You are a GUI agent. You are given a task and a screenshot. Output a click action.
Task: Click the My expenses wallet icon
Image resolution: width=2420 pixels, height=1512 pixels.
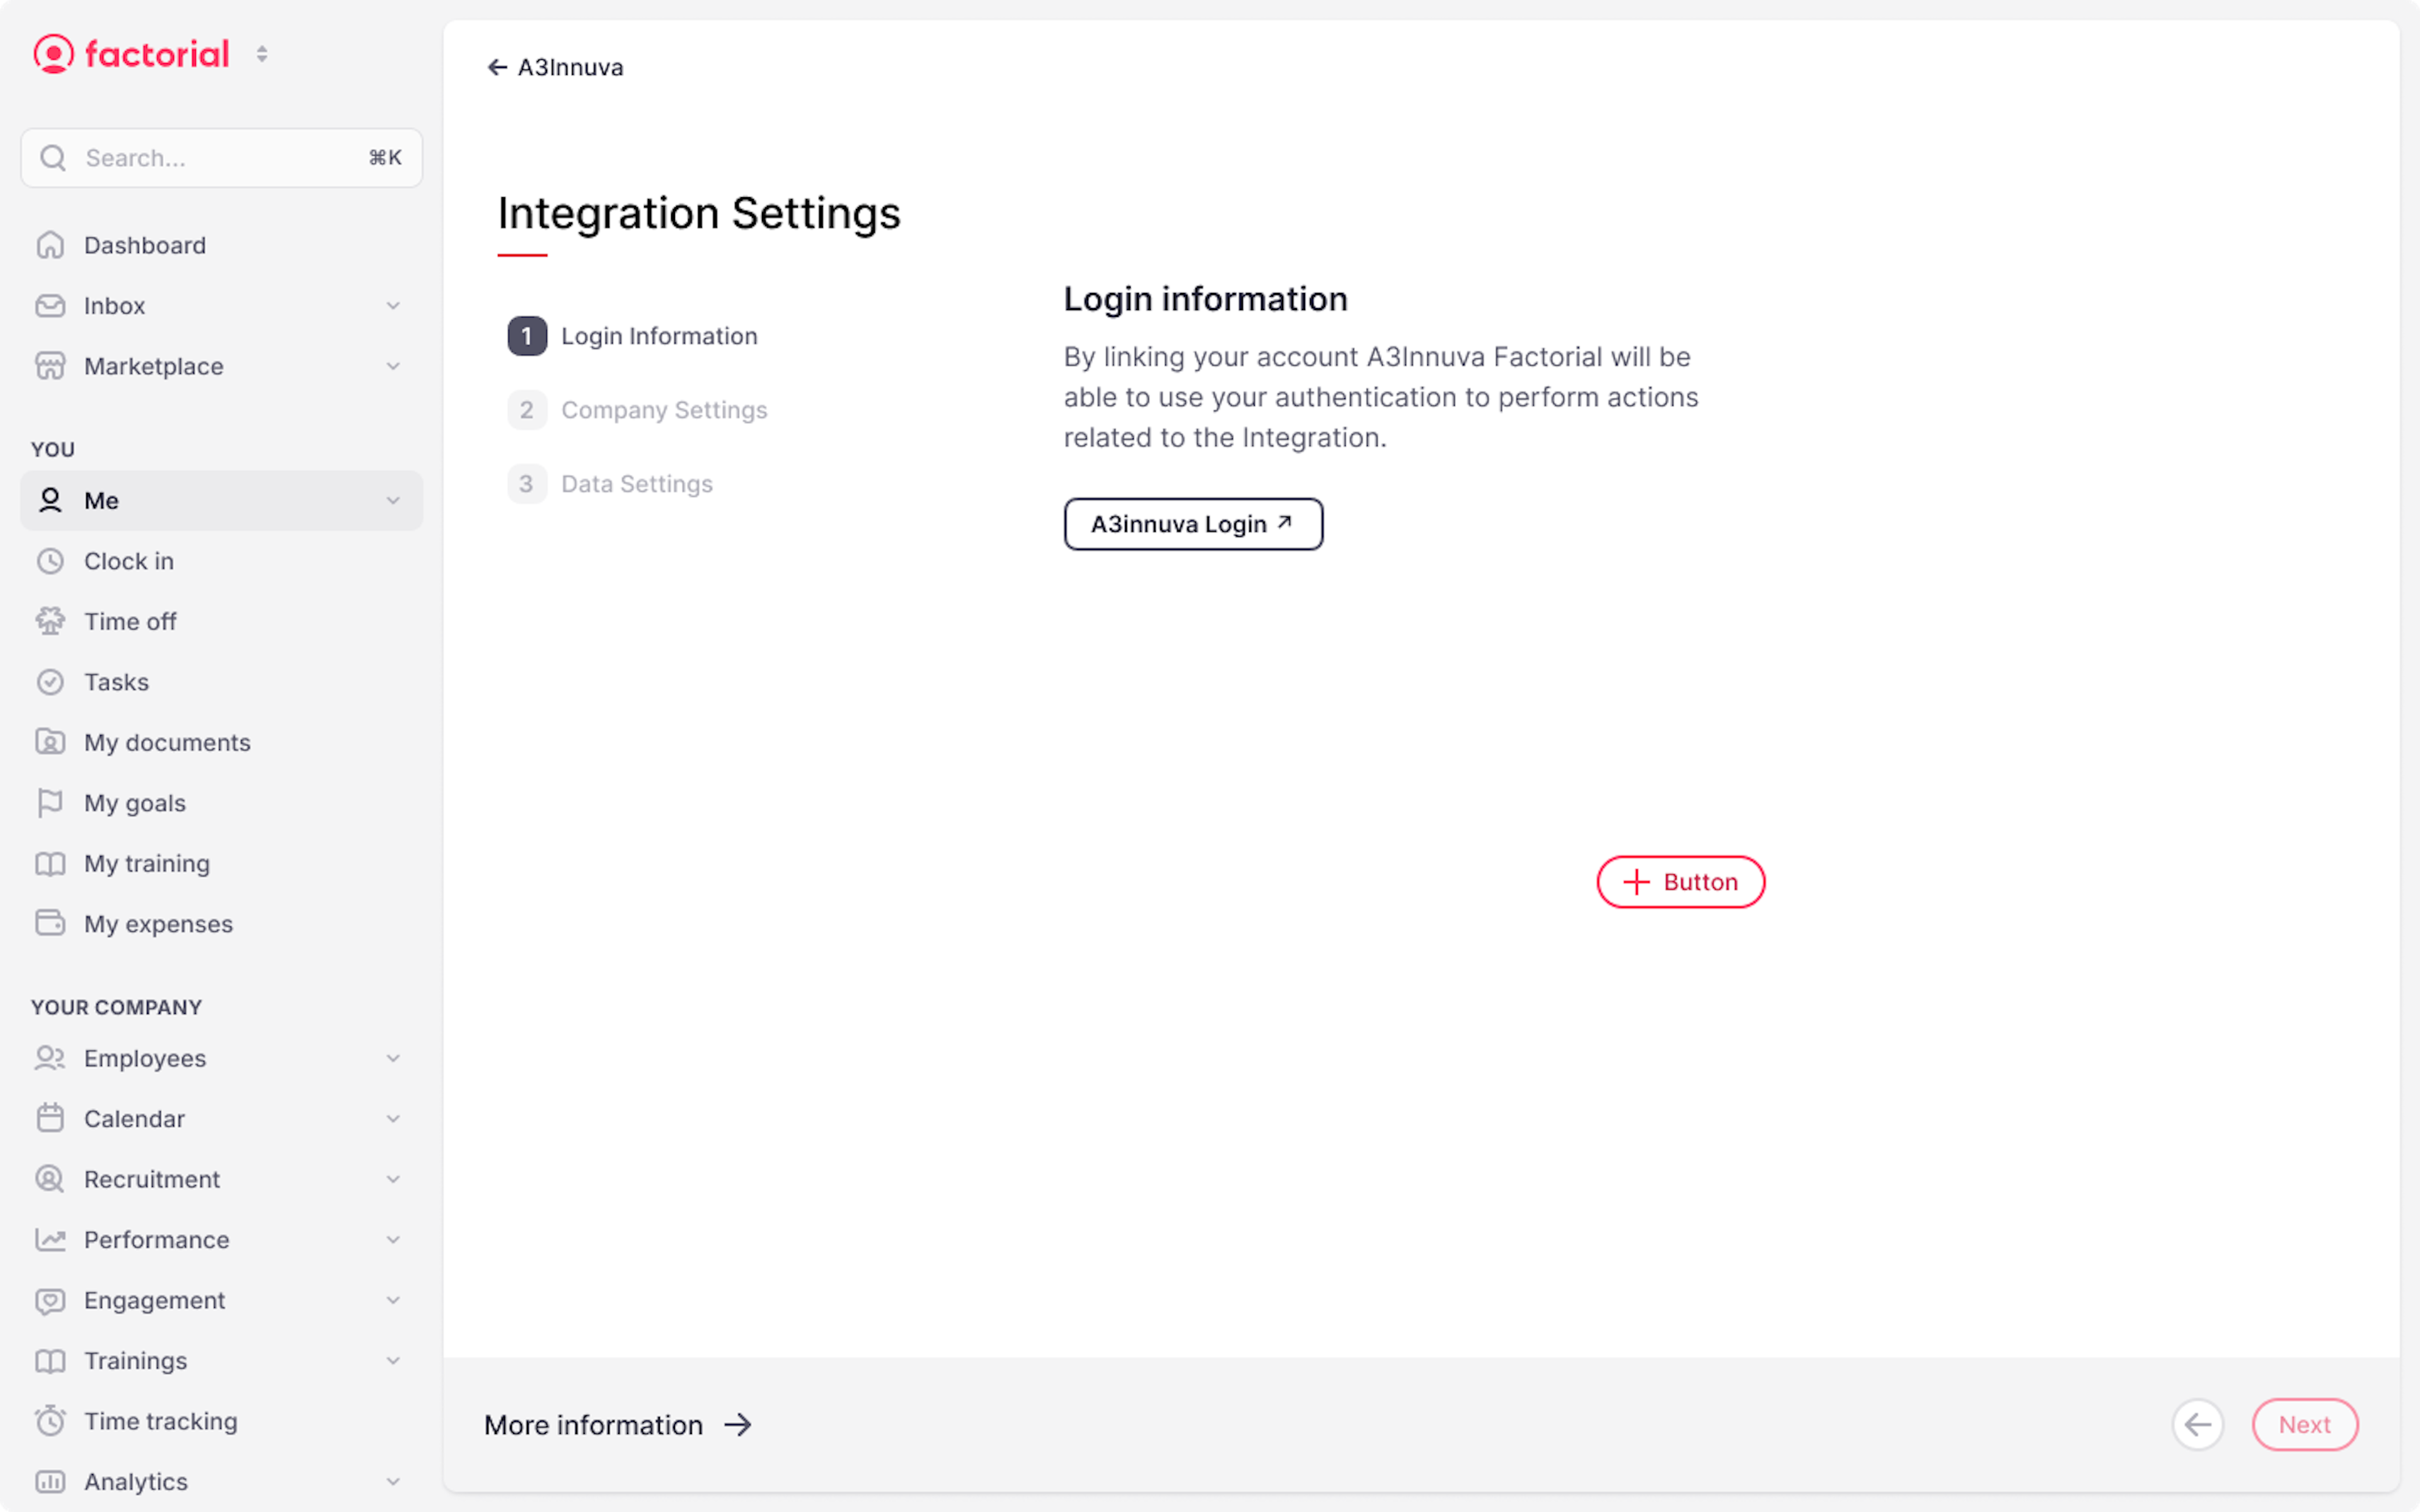[x=50, y=923]
